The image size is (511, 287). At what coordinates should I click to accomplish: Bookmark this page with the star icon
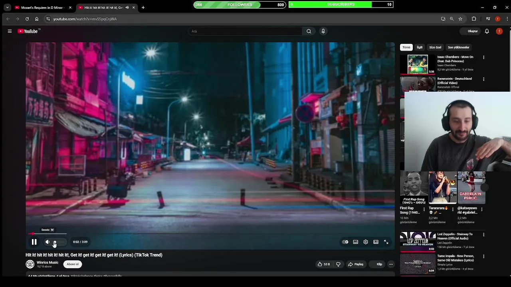pyautogui.click(x=460, y=19)
